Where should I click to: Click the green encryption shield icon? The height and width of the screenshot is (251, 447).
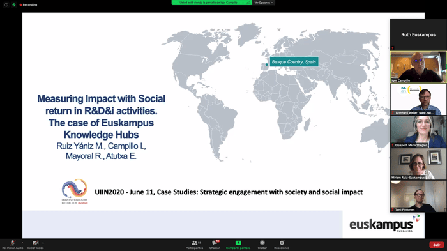13,5
